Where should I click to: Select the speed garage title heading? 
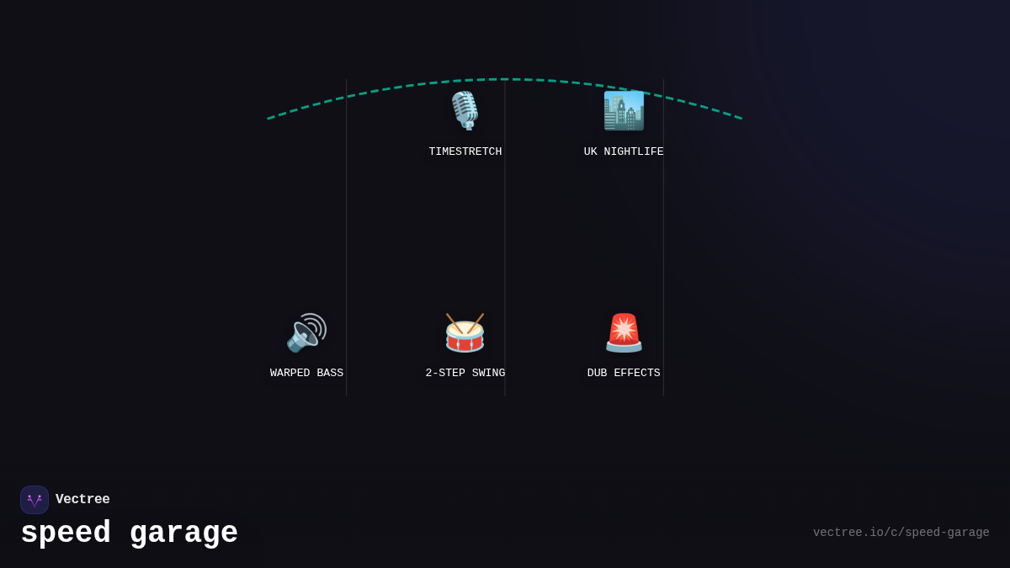tap(129, 533)
